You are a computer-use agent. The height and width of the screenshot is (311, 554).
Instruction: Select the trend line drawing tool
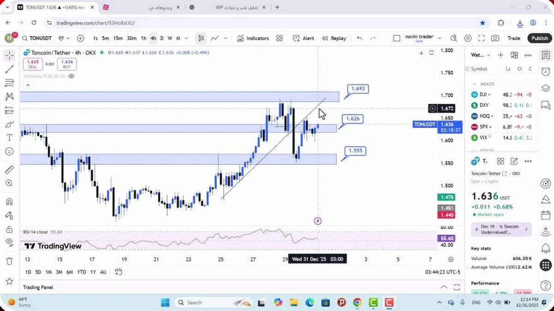coord(9,70)
